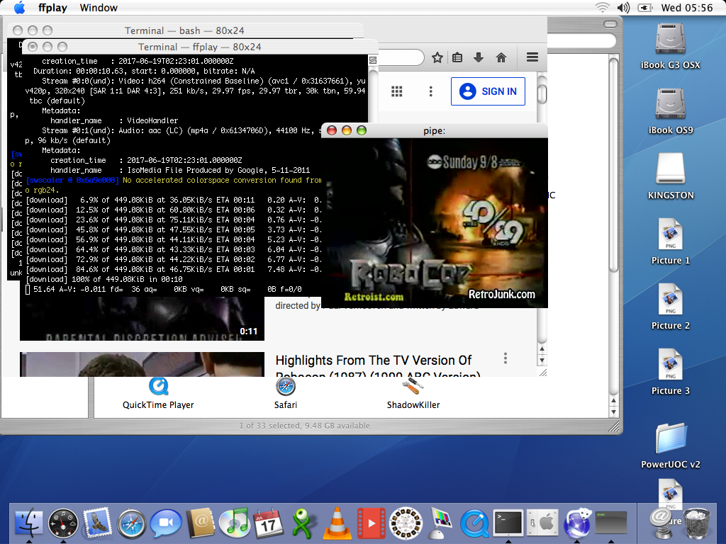Launch QuickTime Player from the Dock
The image size is (726, 544).
[x=474, y=523]
